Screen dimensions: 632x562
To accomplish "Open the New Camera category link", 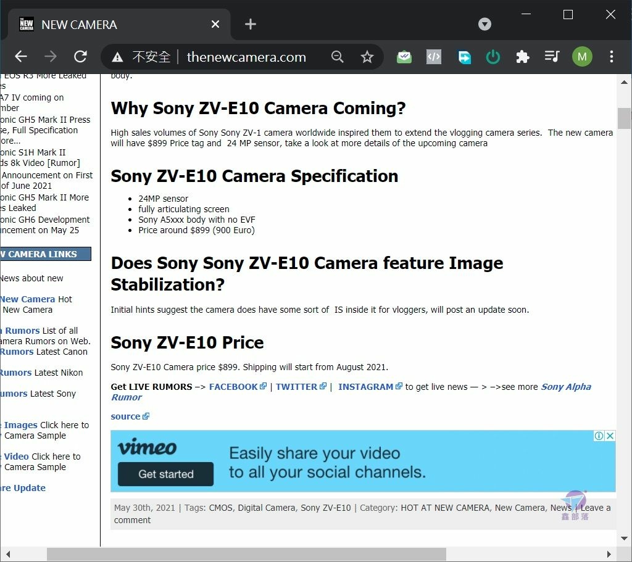I will 520,508.
